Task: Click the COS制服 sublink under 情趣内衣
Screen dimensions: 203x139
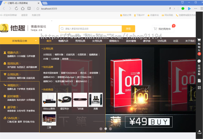Action: [21, 56]
